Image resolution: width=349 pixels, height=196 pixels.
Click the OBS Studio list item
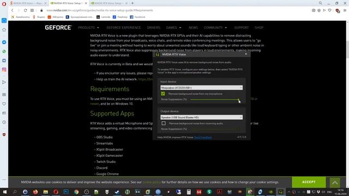click(x=104, y=137)
